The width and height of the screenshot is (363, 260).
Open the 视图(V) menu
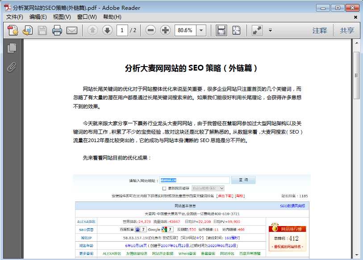[62, 17]
